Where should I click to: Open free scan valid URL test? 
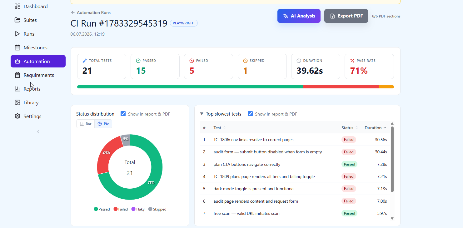coord(295,213)
